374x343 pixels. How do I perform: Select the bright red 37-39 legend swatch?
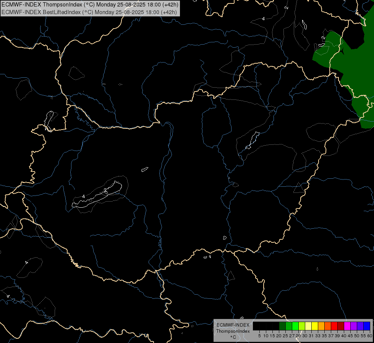[x=334, y=326]
